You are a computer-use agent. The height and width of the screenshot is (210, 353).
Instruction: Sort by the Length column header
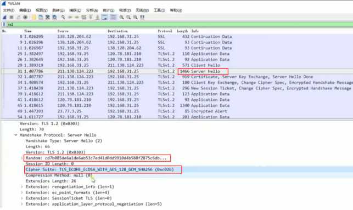[x=182, y=31]
